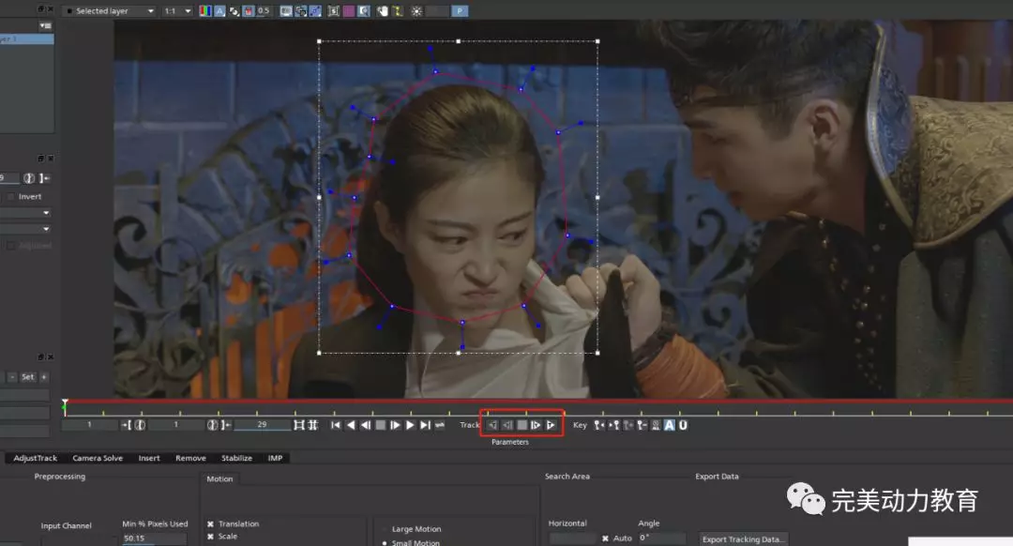The height and width of the screenshot is (546, 1013).
Task: Click the Export Tracking Data button
Action: point(743,538)
